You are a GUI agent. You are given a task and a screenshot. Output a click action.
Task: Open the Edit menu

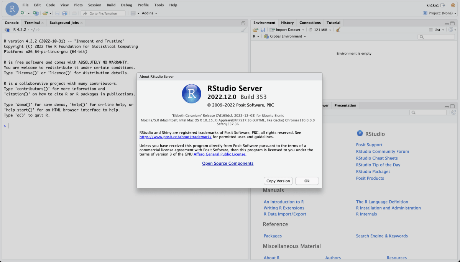[37, 5]
